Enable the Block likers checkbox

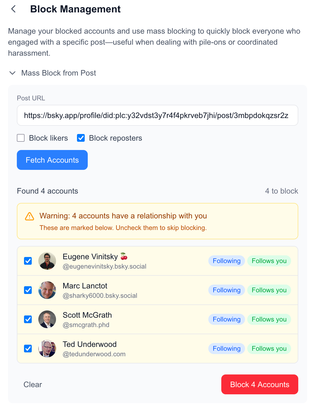(21, 138)
